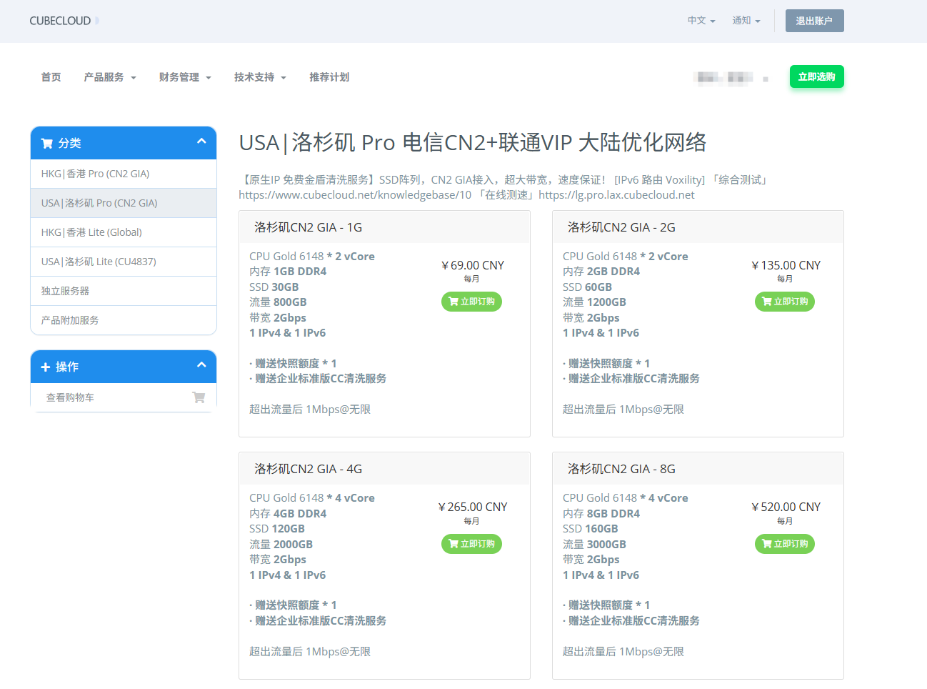This screenshot has width=927, height=689.
Task: Order the 洛杉矶CN2 GIA - 1G plan
Action: tap(471, 302)
